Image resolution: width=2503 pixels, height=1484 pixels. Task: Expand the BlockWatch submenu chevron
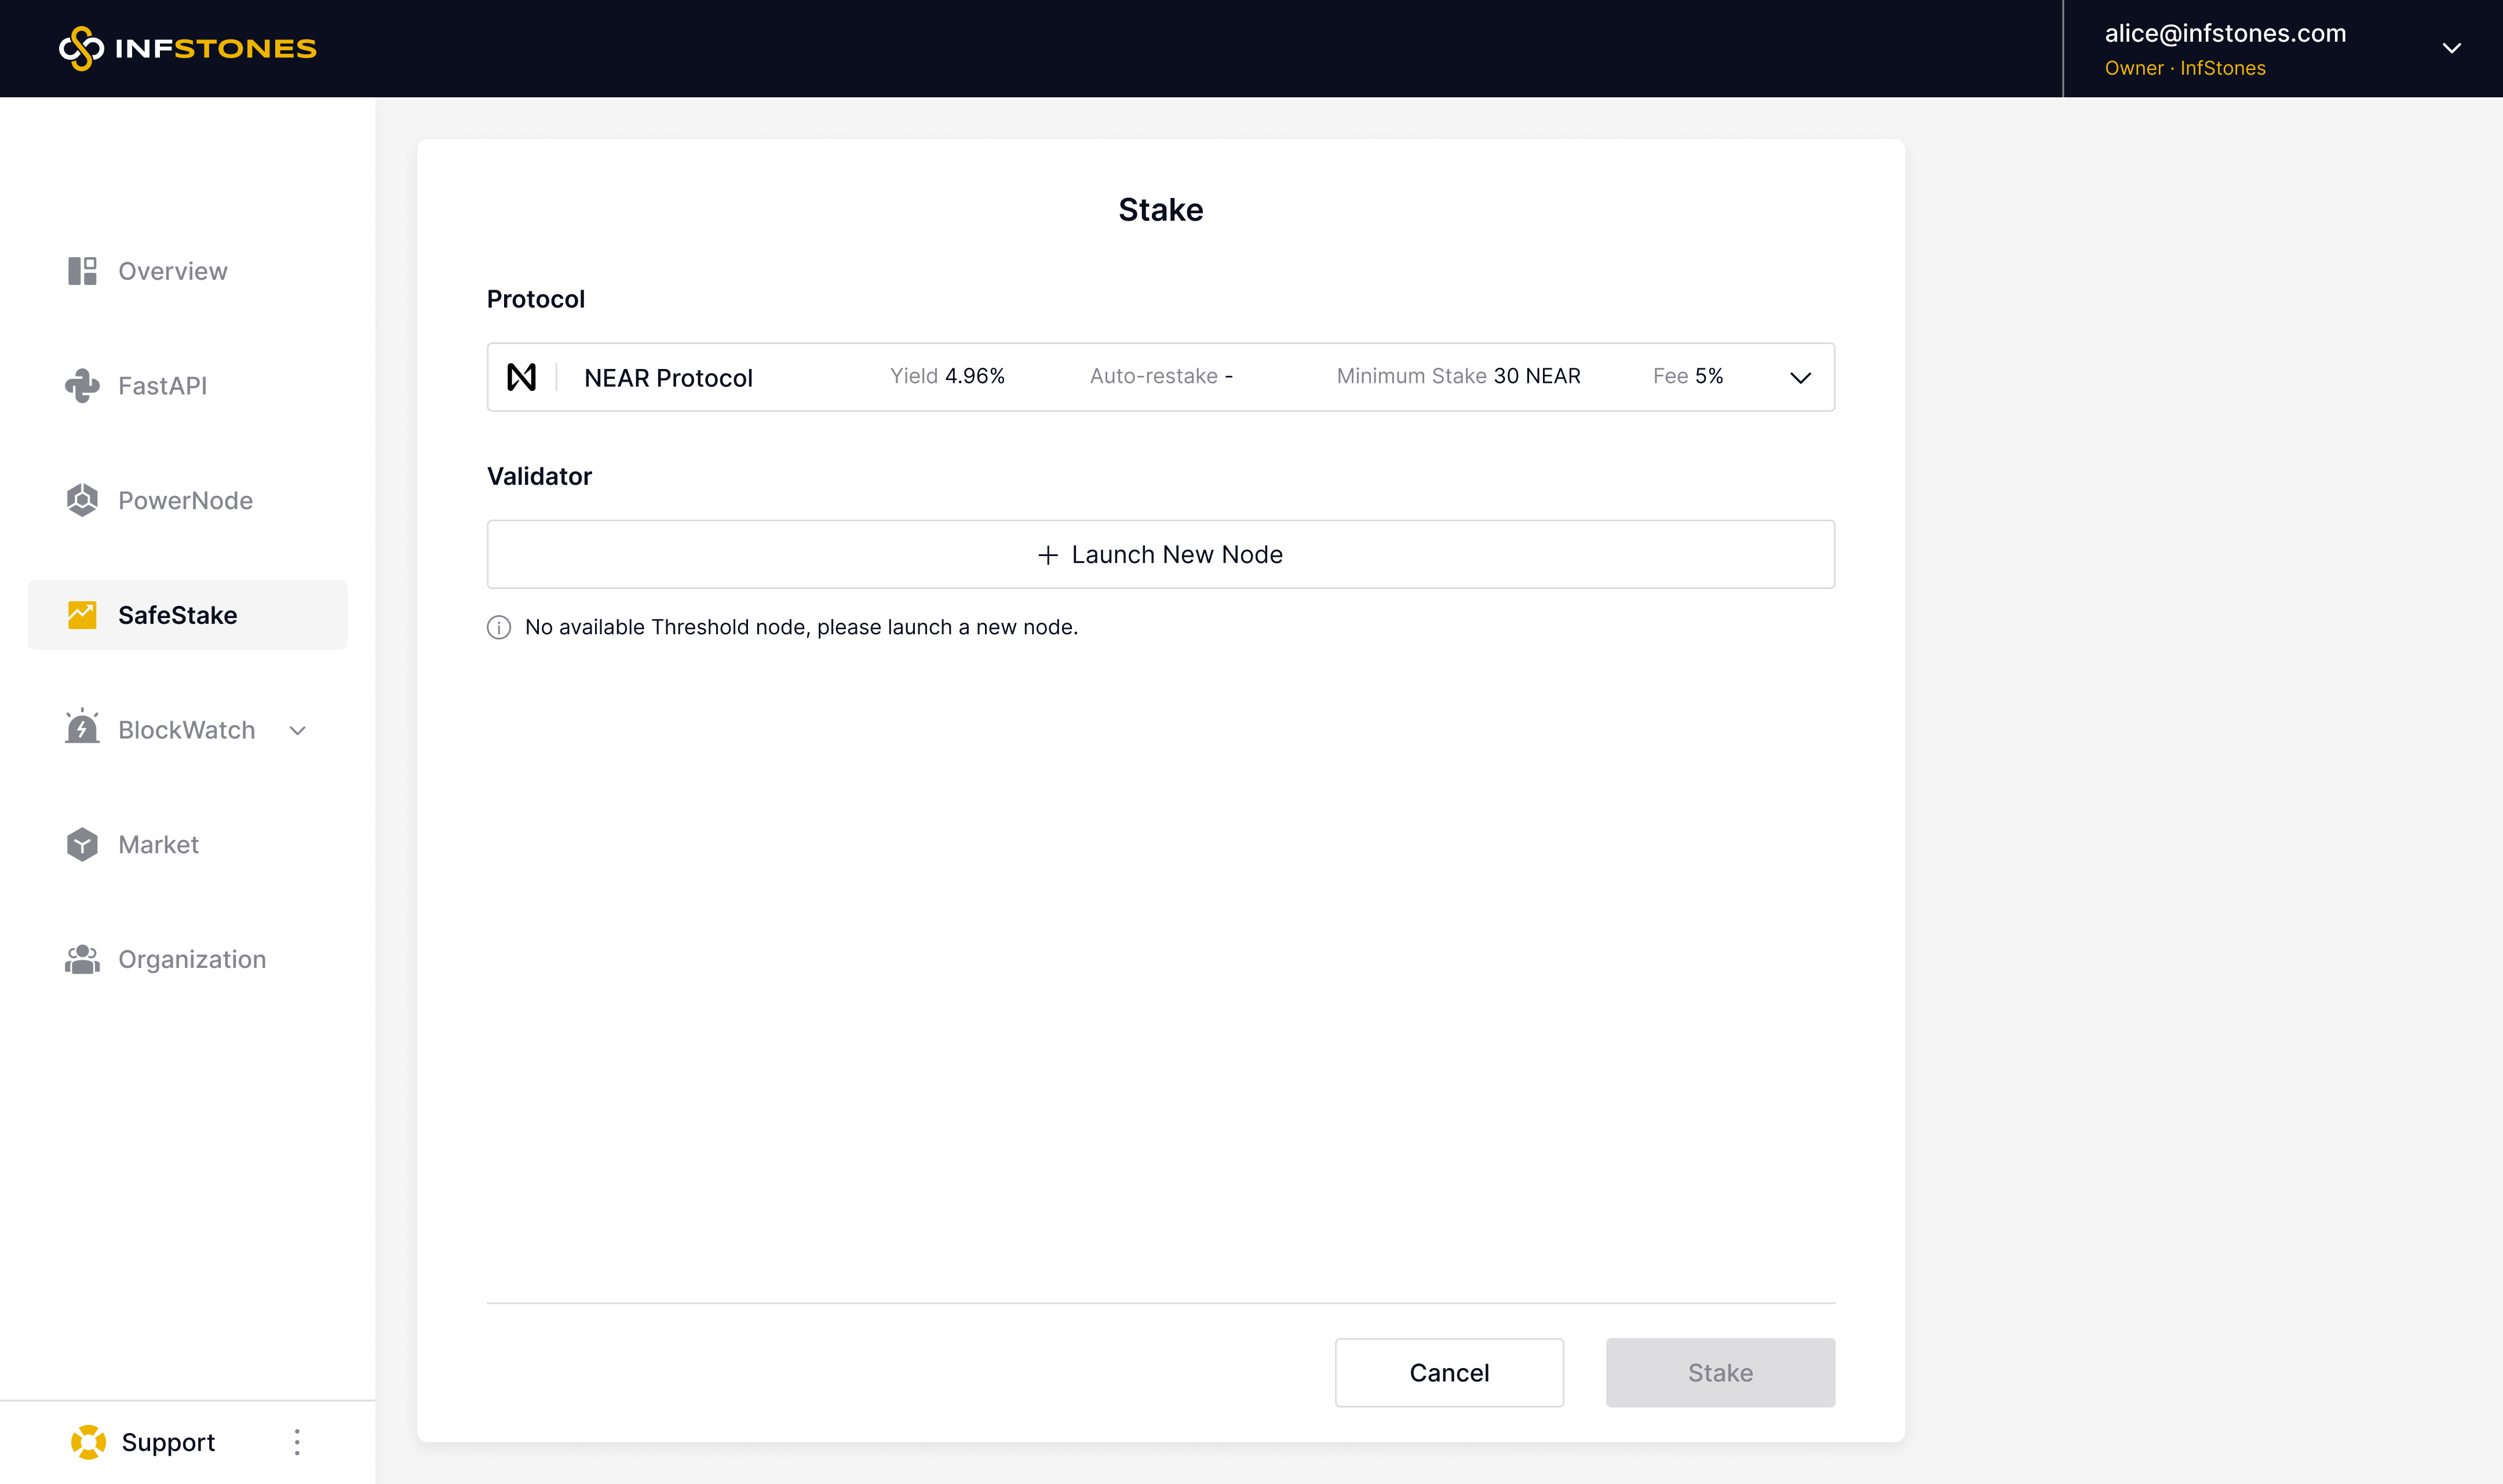click(x=297, y=731)
